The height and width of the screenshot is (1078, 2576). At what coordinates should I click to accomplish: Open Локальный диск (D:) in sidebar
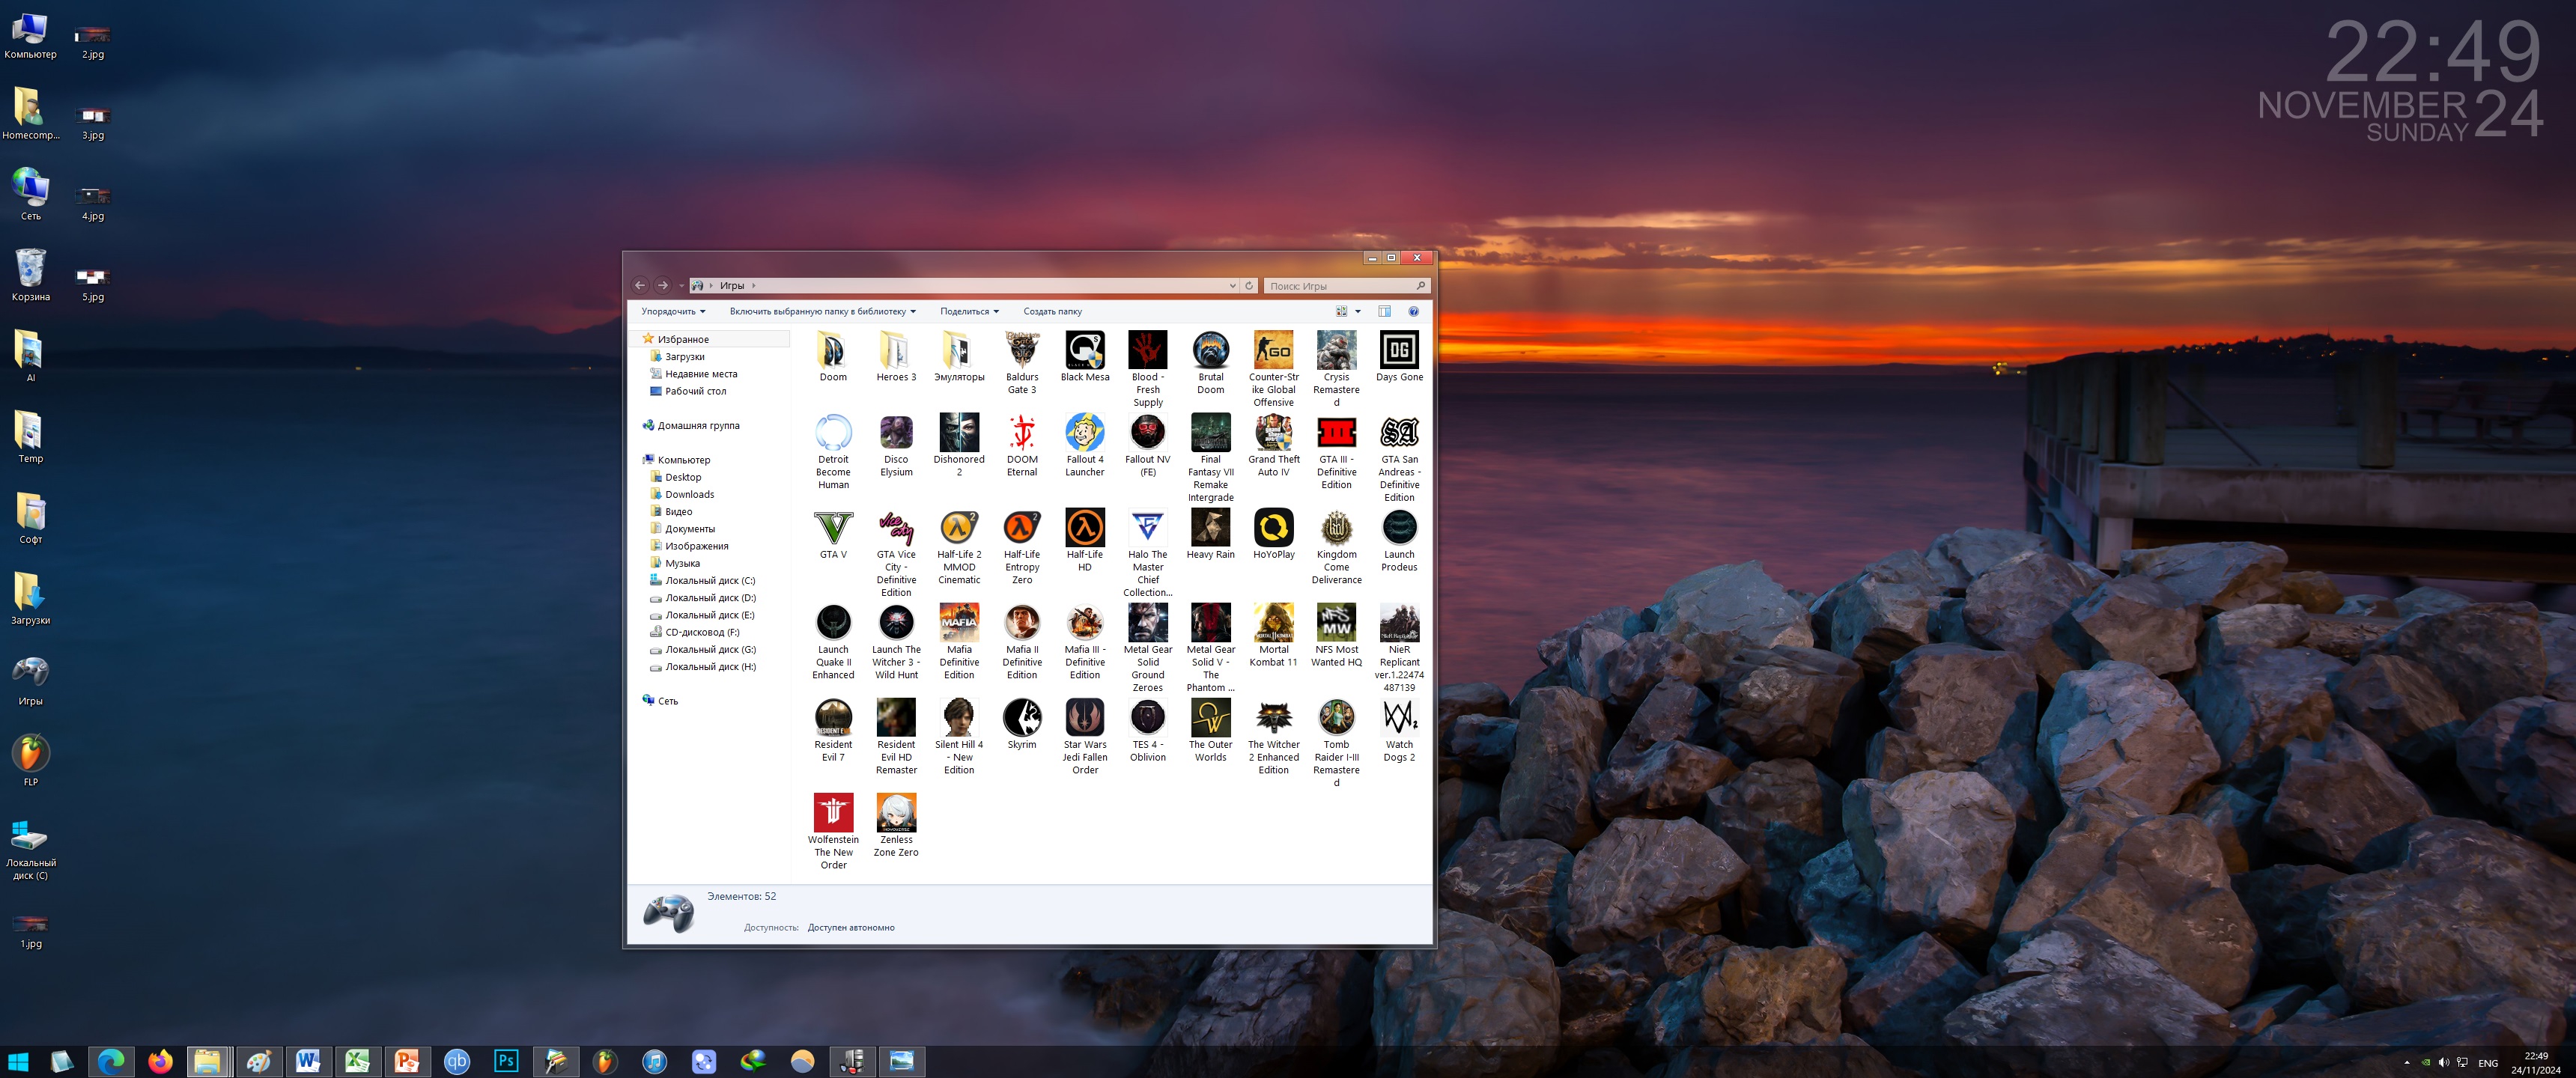point(709,598)
